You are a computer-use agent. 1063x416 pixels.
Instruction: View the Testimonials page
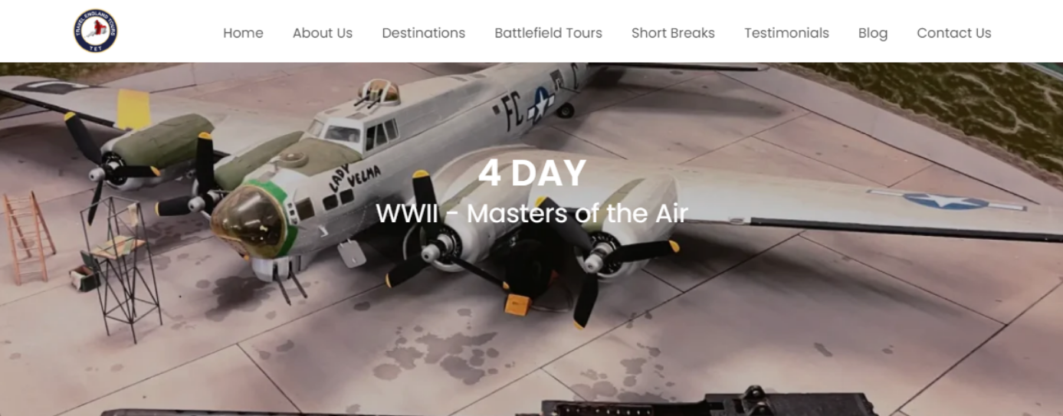[787, 33]
